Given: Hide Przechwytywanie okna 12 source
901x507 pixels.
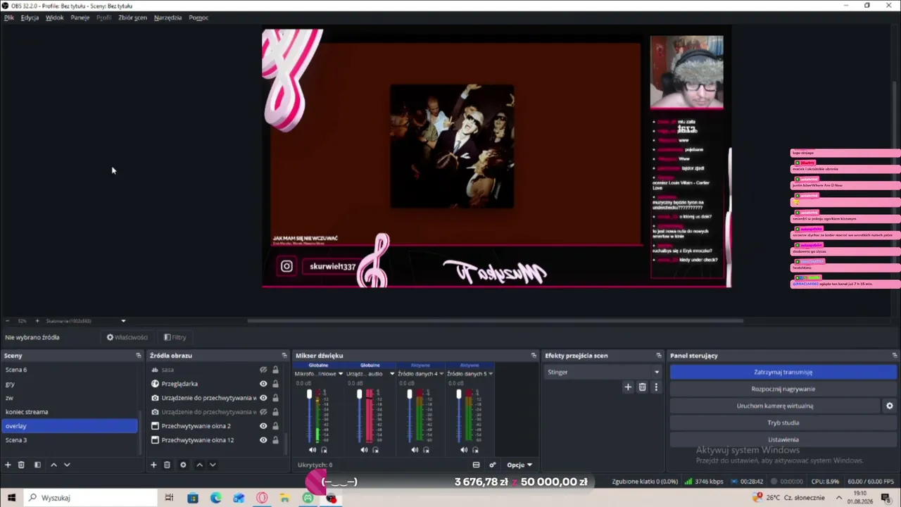Looking at the screenshot, I should click(263, 440).
